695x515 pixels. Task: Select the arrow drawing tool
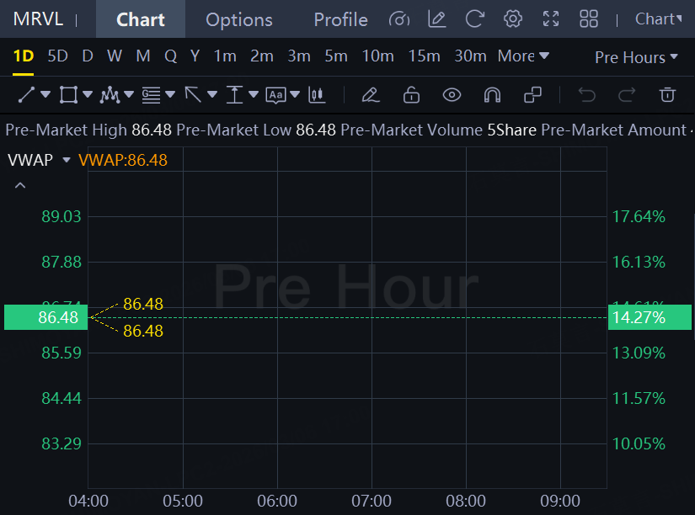[193, 95]
